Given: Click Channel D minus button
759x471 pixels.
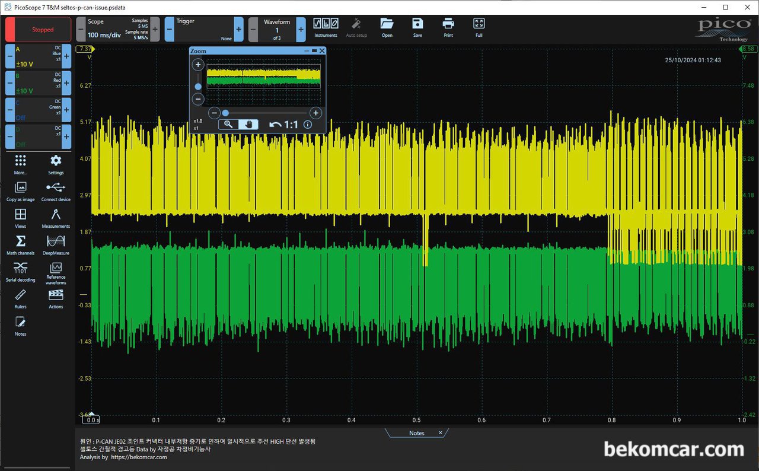Looking at the screenshot, I should point(10,137).
